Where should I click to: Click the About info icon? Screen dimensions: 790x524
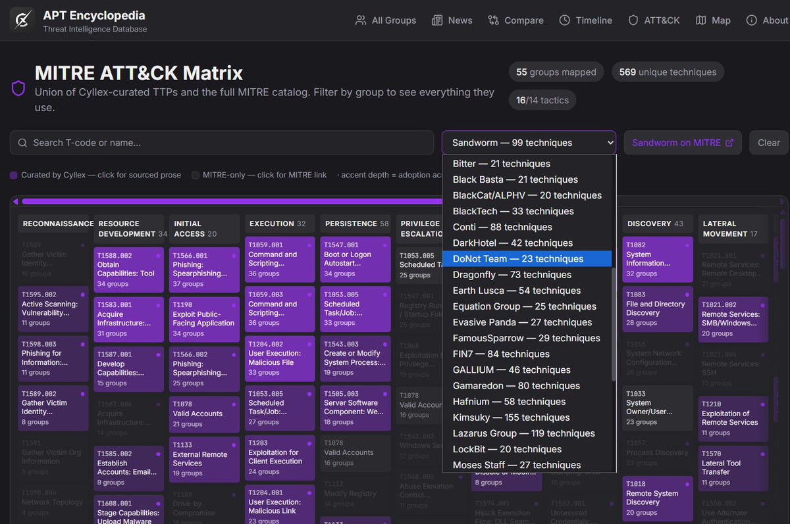[752, 20]
